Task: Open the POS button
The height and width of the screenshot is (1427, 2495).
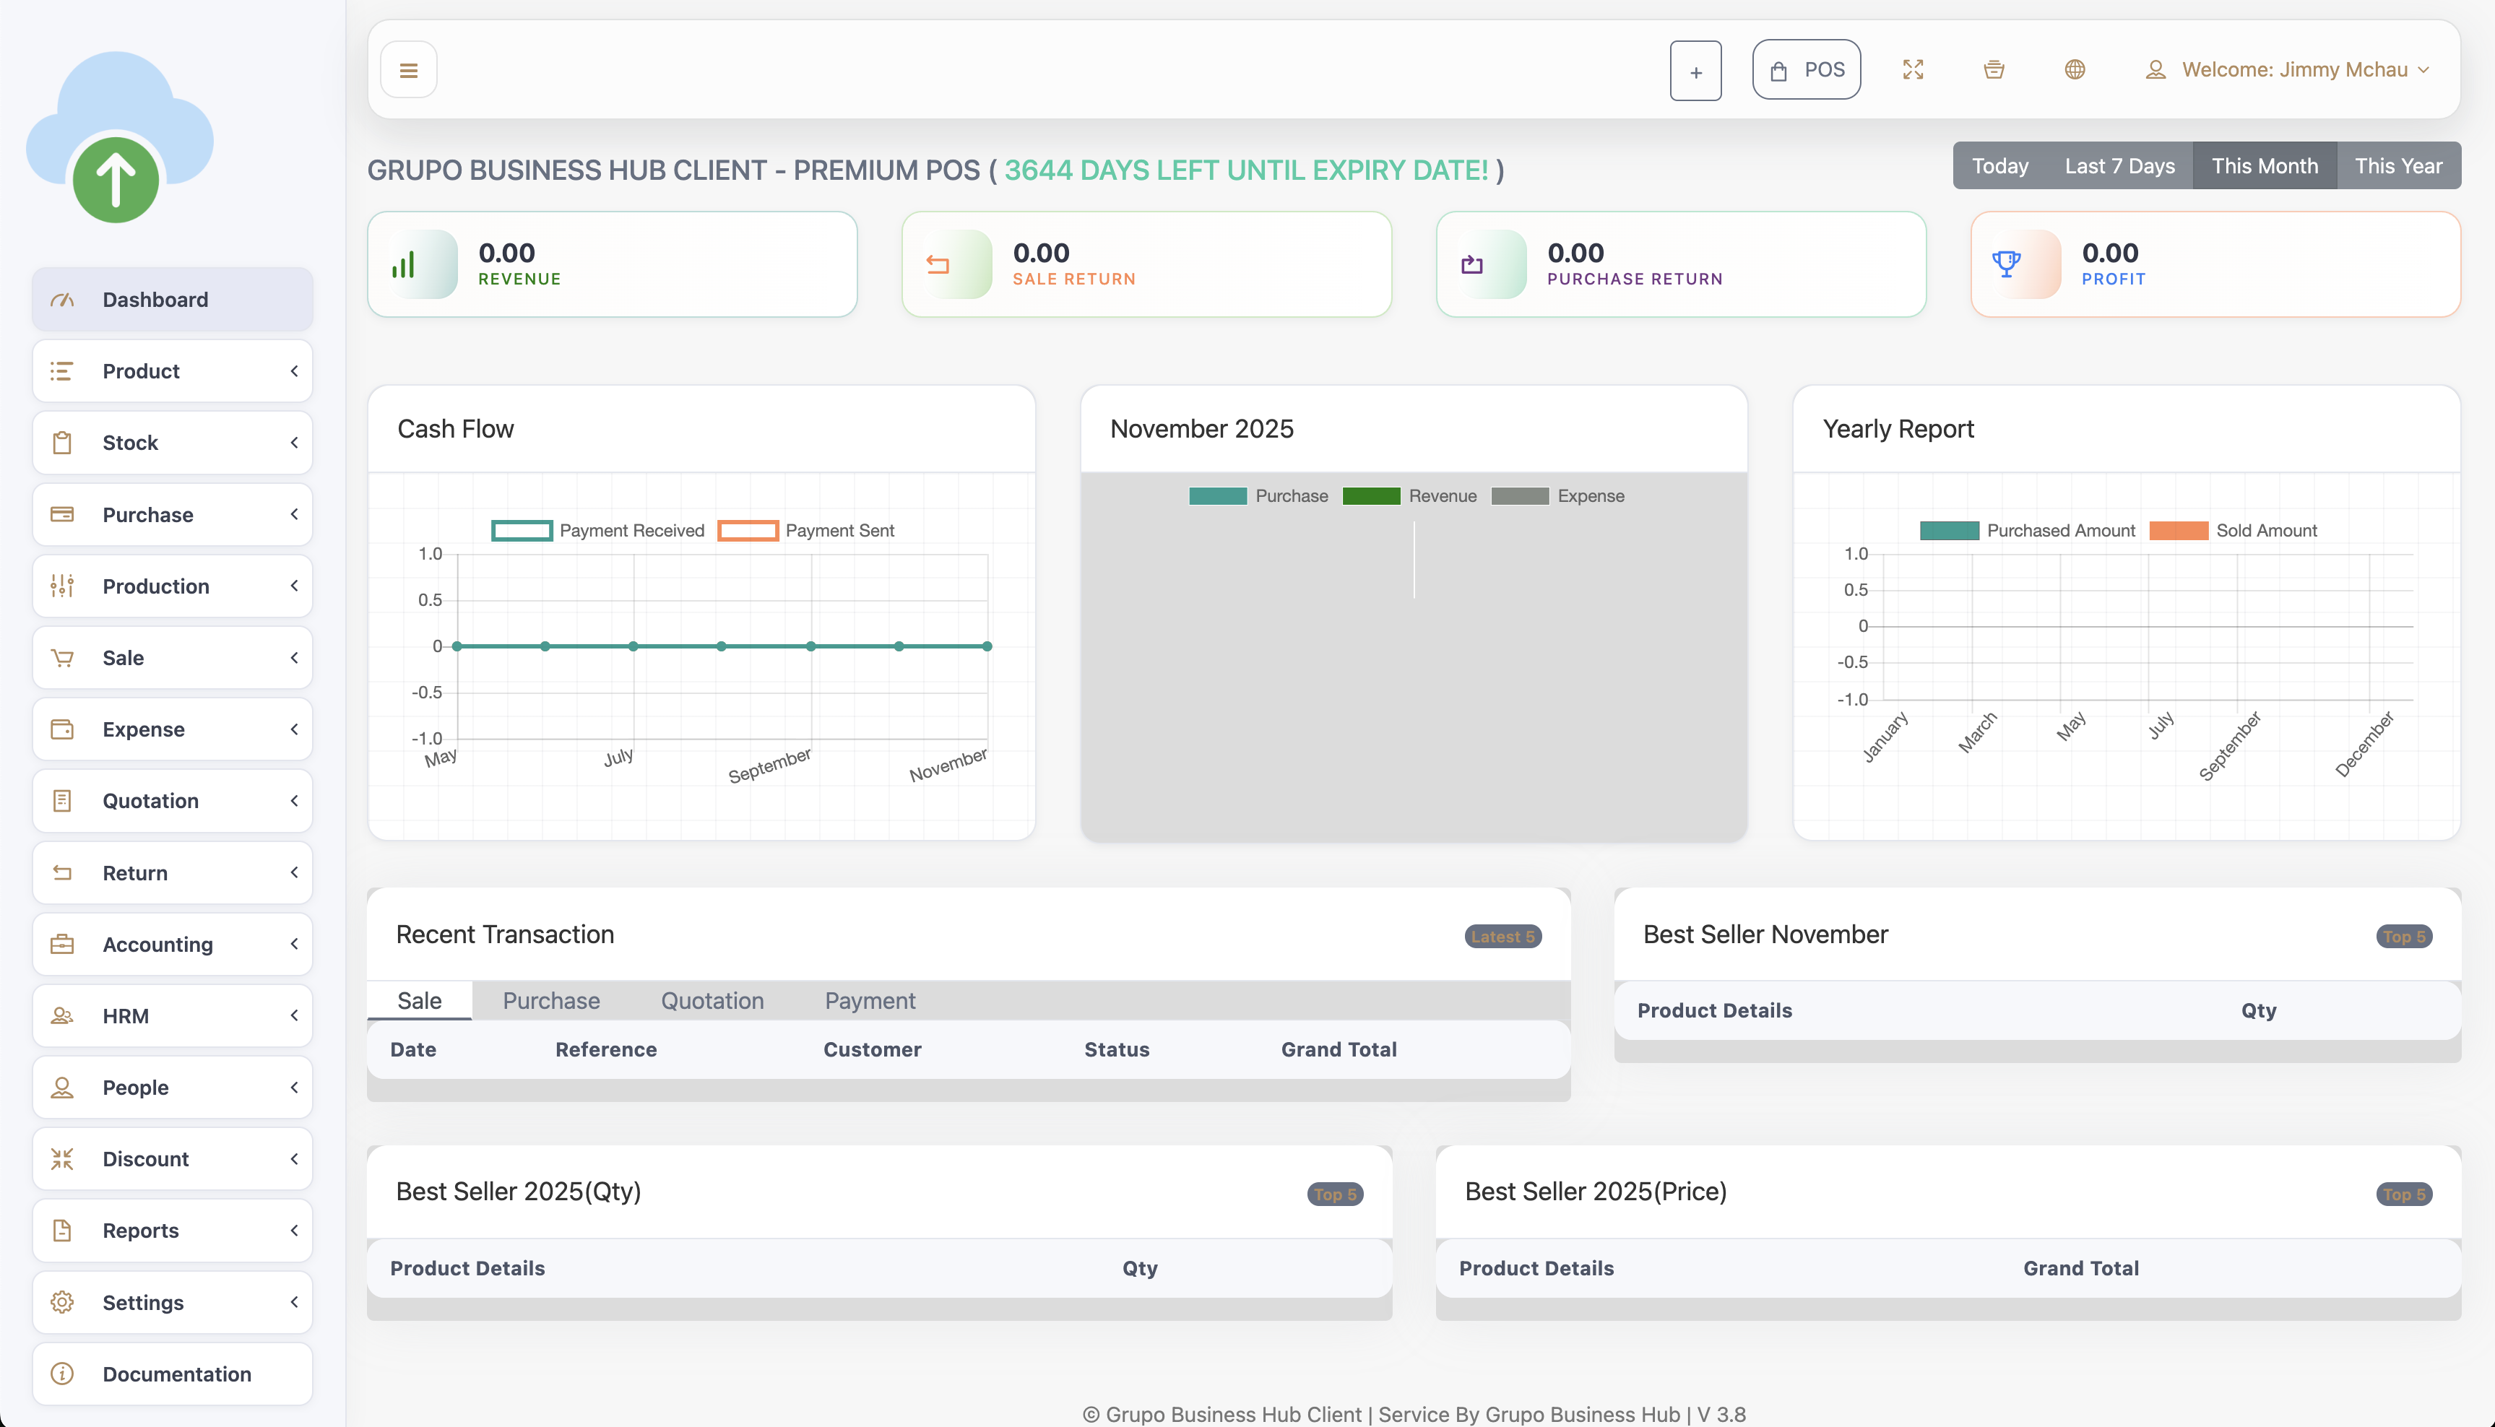Action: tap(1806, 69)
